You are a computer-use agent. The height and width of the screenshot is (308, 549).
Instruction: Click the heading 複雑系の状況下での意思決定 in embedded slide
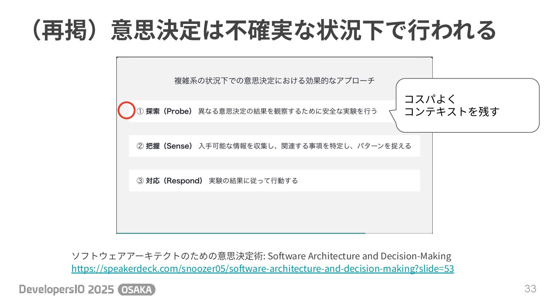tap(274, 81)
